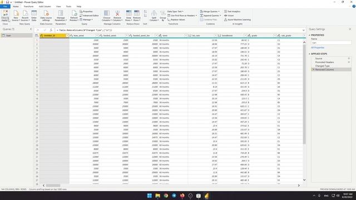Screen dimensions: 356x200
Task: Open the Help tab
Action: pos(79,6)
